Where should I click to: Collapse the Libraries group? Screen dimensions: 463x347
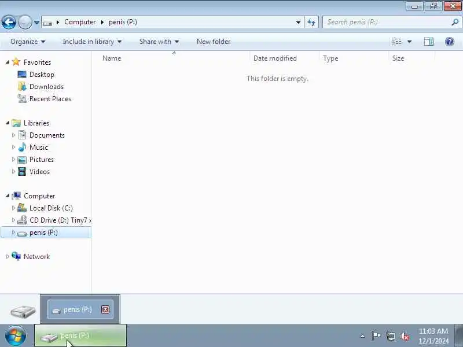[x=8, y=123]
